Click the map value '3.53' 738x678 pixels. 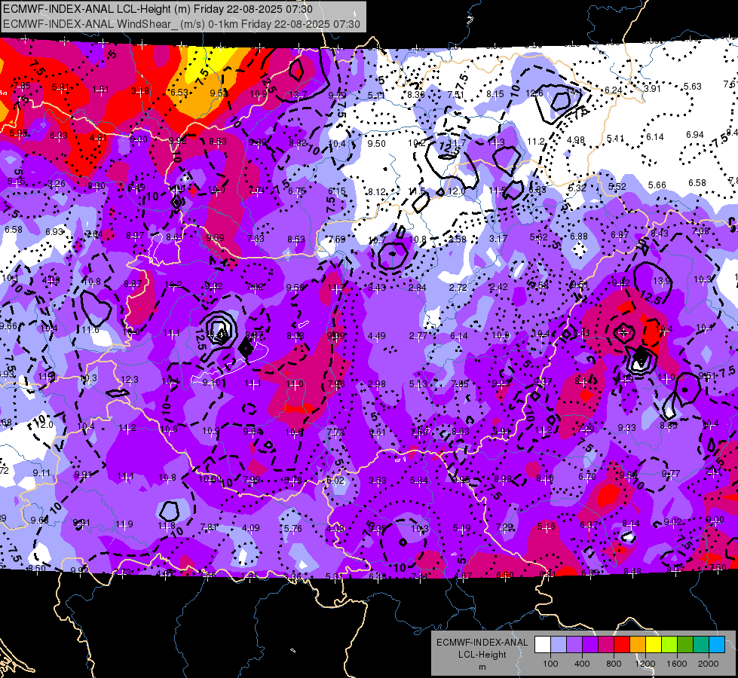(x=378, y=480)
